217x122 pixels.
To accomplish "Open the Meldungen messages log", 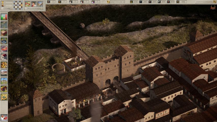I will coord(34,8).
